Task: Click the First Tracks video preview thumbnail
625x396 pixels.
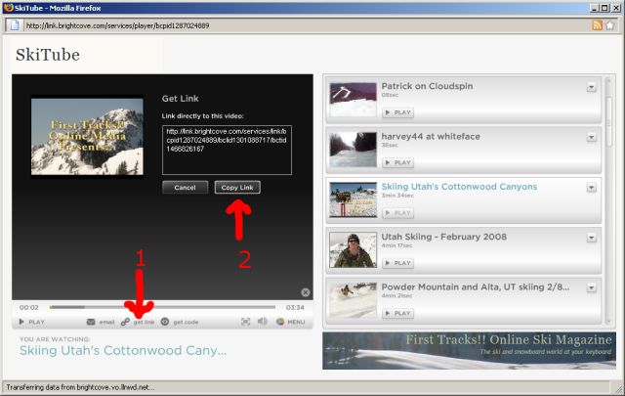Action: 87,137
